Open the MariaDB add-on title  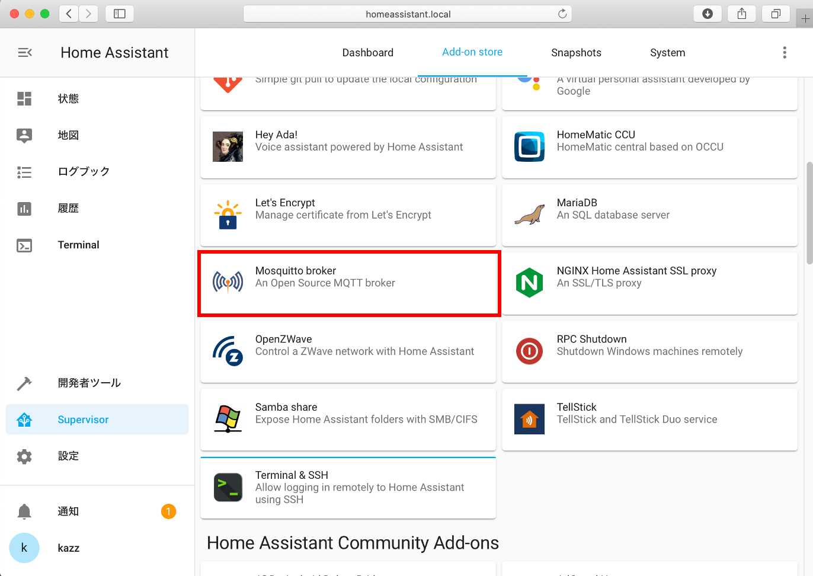[x=577, y=203]
